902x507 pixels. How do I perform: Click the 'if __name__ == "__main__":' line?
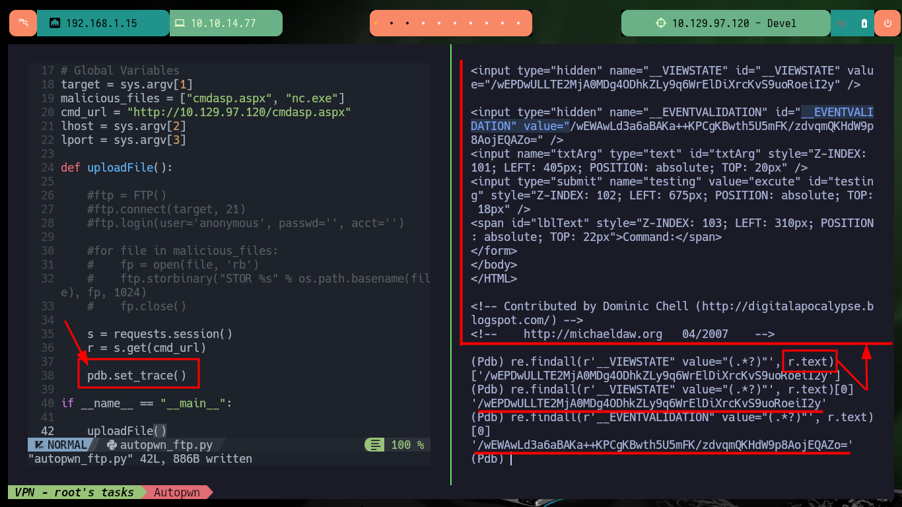coord(146,403)
